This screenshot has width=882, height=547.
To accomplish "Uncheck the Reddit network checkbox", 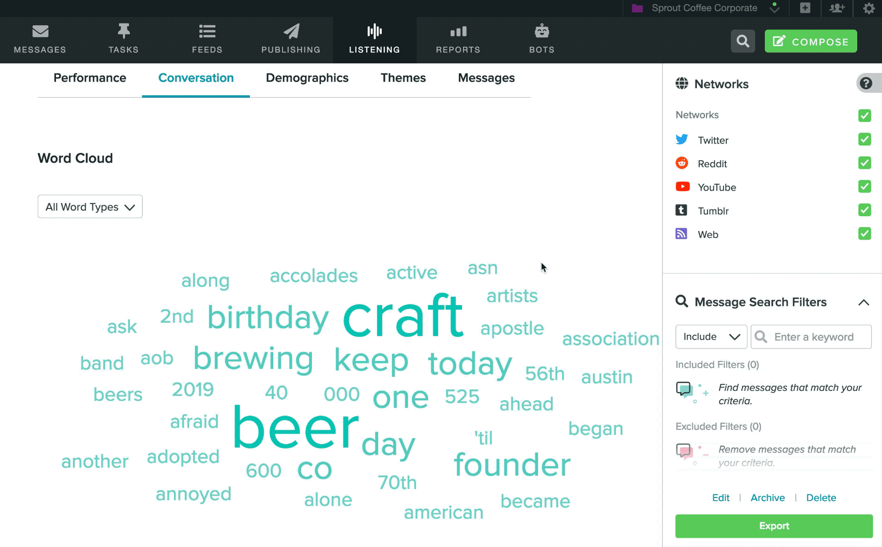I will click(865, 163).
